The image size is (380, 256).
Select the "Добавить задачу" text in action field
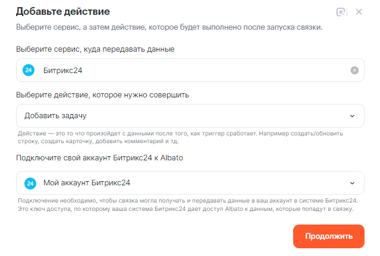tap(56, 116)
